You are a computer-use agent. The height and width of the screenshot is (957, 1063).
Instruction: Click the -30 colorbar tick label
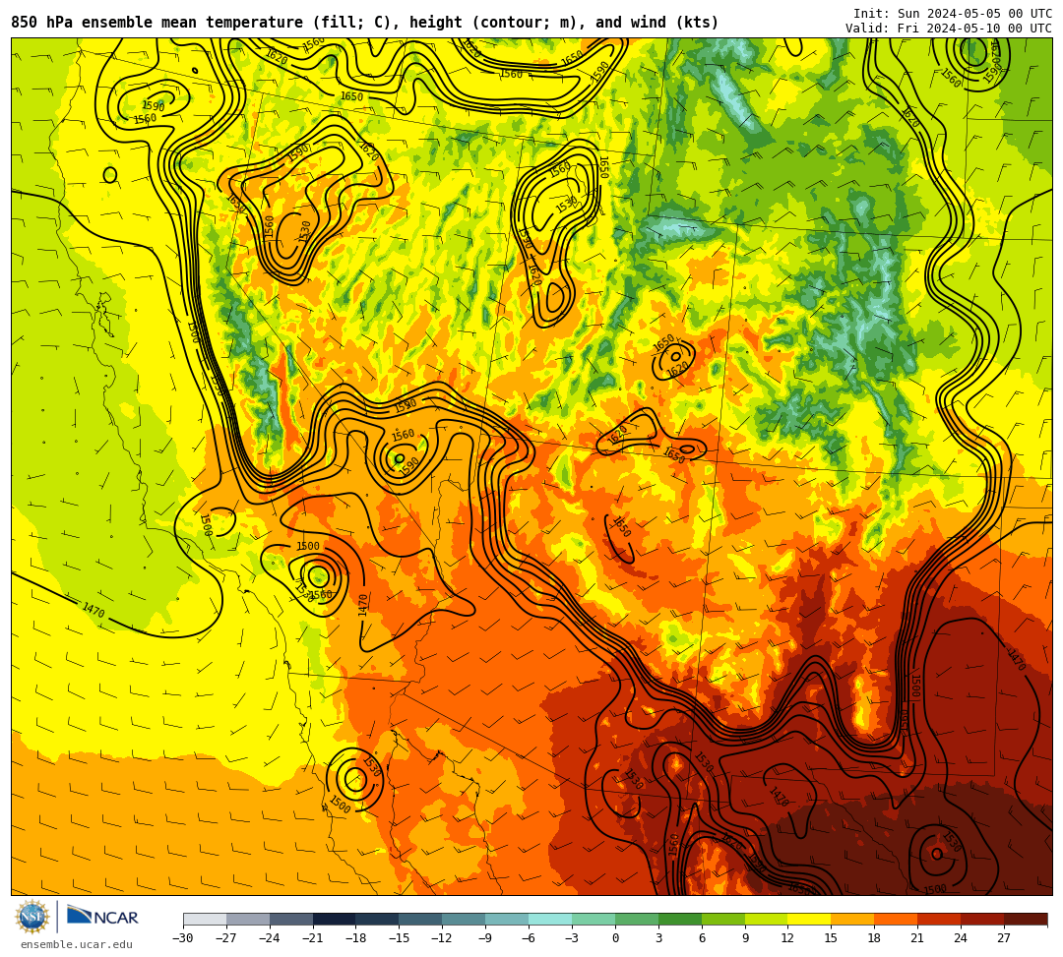[x=183, y=938]
